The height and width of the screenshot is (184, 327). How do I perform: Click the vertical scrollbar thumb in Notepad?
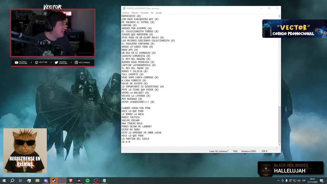tap(279, 124)
